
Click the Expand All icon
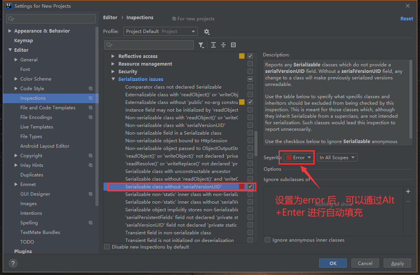click(213, 45)
